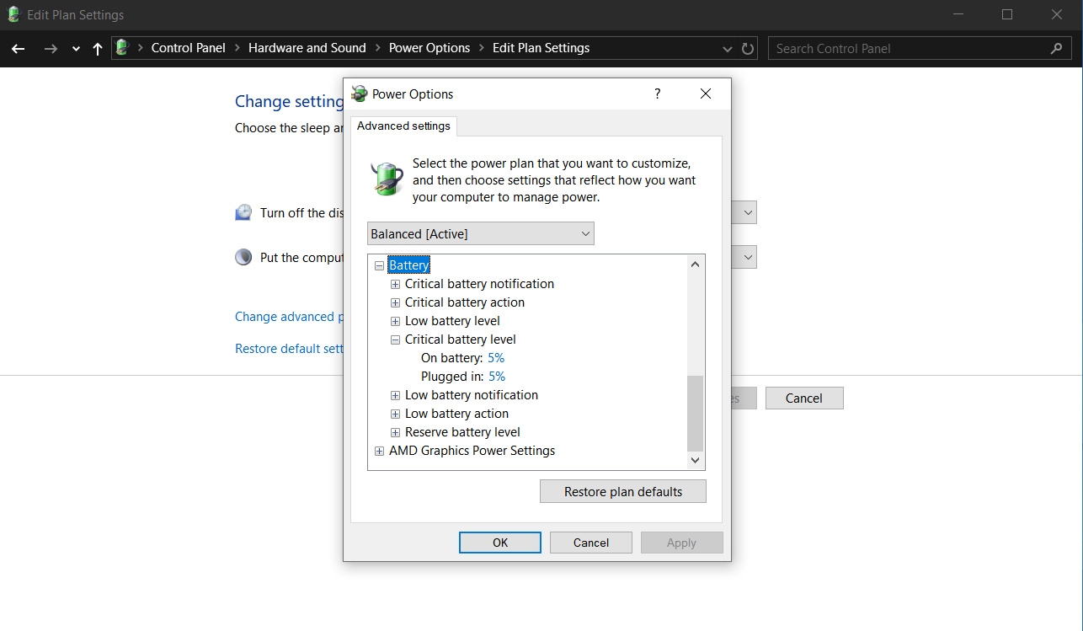Image resolution: width=1083 pixels, height=631 pixels.
Task: Click the settings list scrollbar thumb
Action: pyautogui.click(x=695, y=413)
